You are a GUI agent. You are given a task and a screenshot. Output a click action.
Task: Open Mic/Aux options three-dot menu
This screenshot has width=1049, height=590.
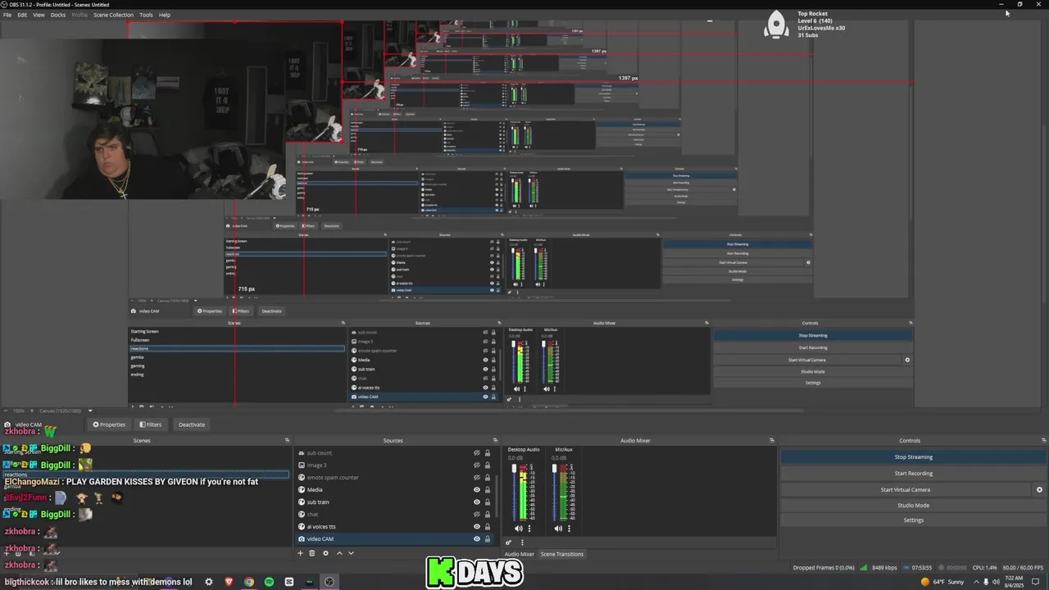569,529
